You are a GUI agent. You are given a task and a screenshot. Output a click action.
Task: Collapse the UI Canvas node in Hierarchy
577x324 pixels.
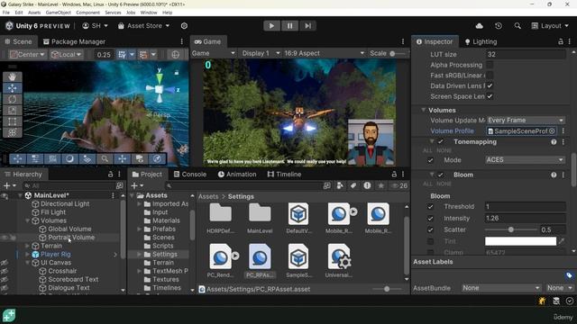click(27, 263)
